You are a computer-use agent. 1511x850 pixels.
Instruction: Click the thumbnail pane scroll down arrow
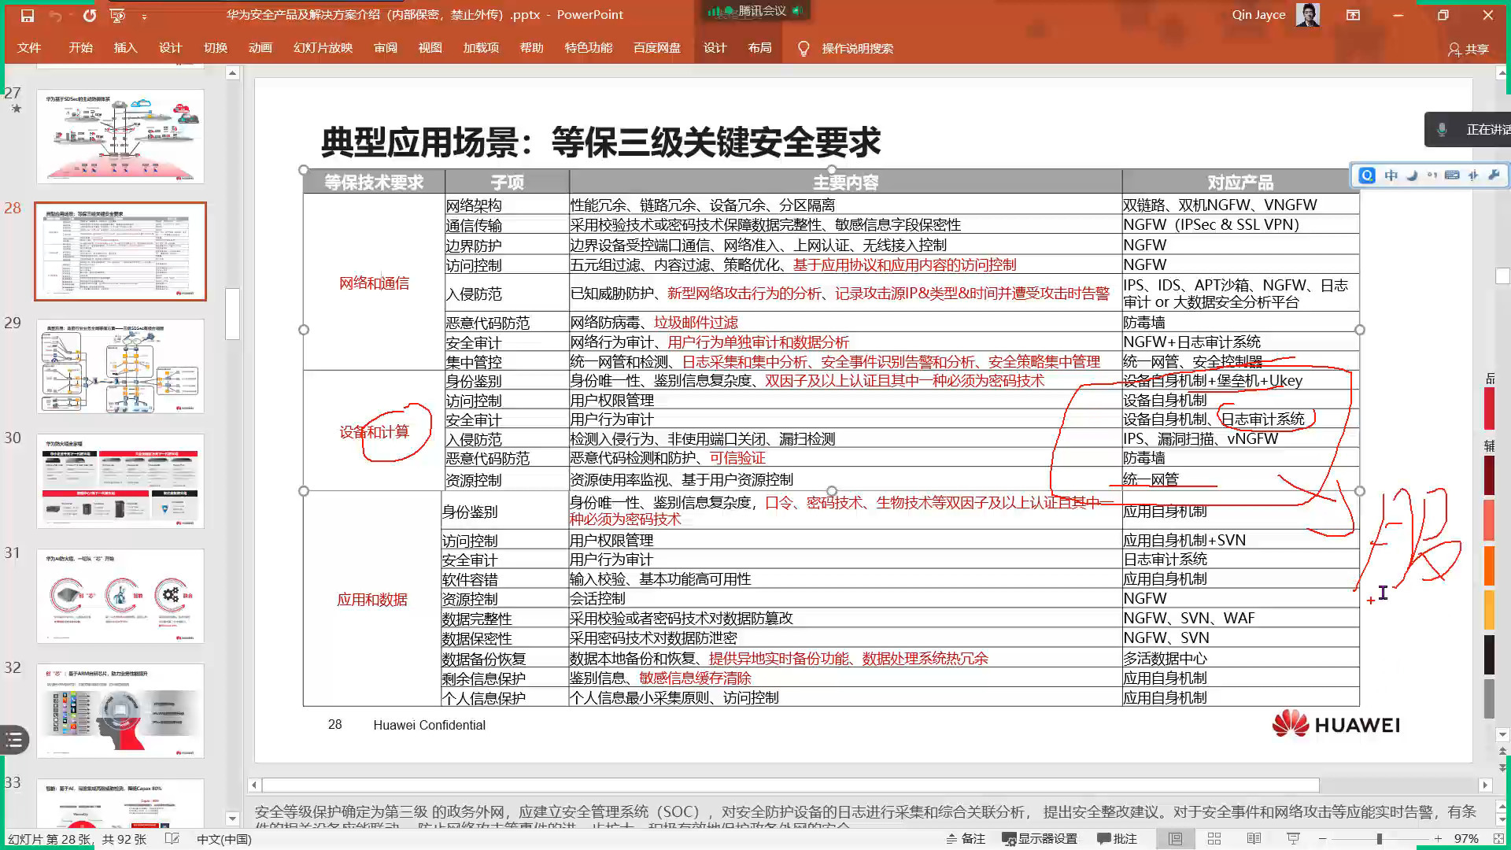point(232,819)
